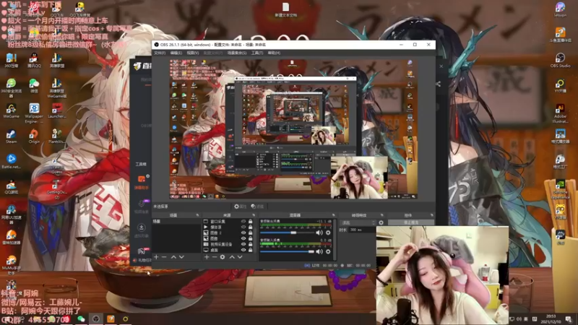
Task: Open the 新建文本文档 file on the desktop
Action: tap(285, 10)
